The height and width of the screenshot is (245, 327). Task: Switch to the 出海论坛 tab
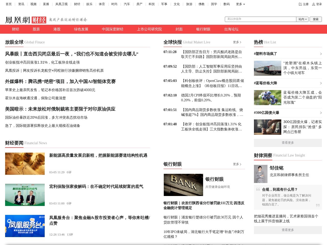pyautogui.click(x=231, y=29)
